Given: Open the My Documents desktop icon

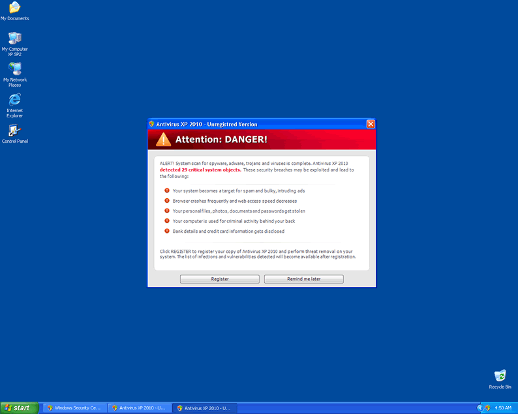Looking at the screenshot, I should (14, 8).
